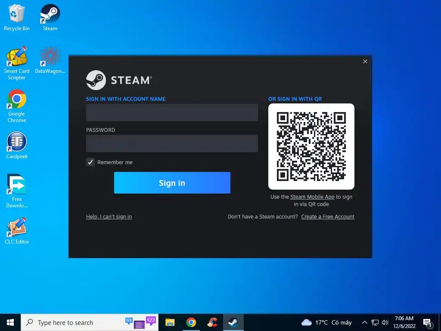Screen dimensions: 441x331
Task: Open the Steam Mobile App link
Action: [312, 197]
